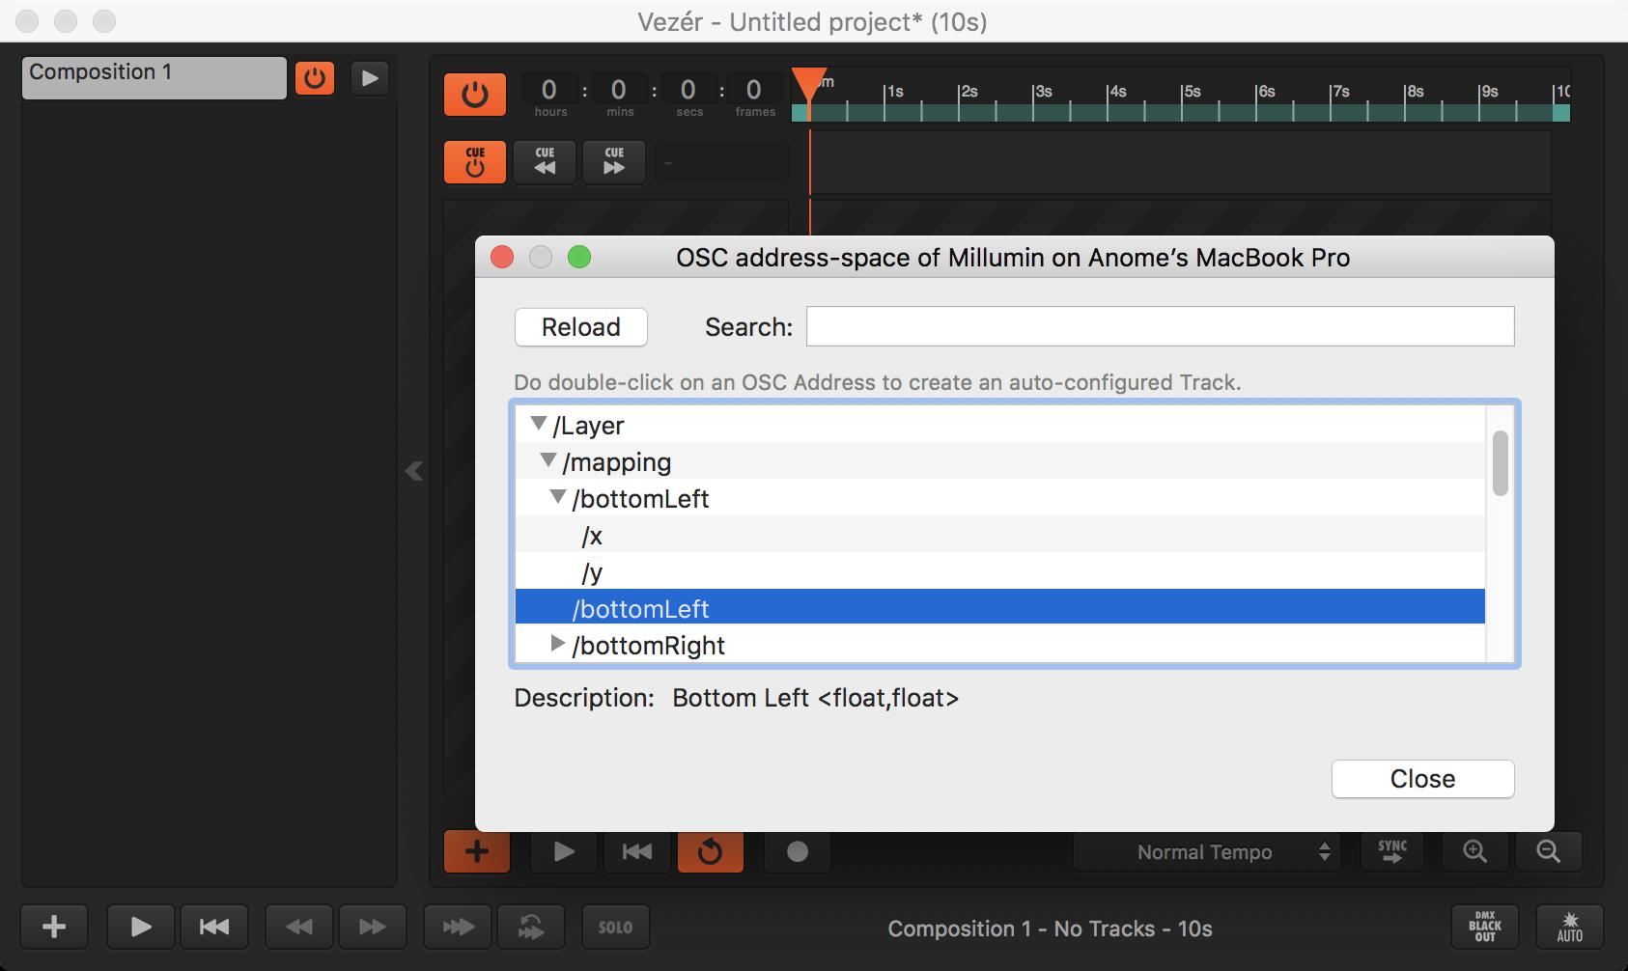The width and height of the screenshot is (1628, 971).
Task: Toggle Composition 1 power button
Action: [x=315, y=77]
